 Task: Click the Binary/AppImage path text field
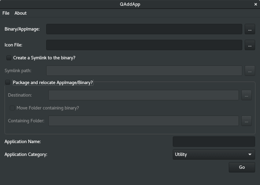(144, 29)
